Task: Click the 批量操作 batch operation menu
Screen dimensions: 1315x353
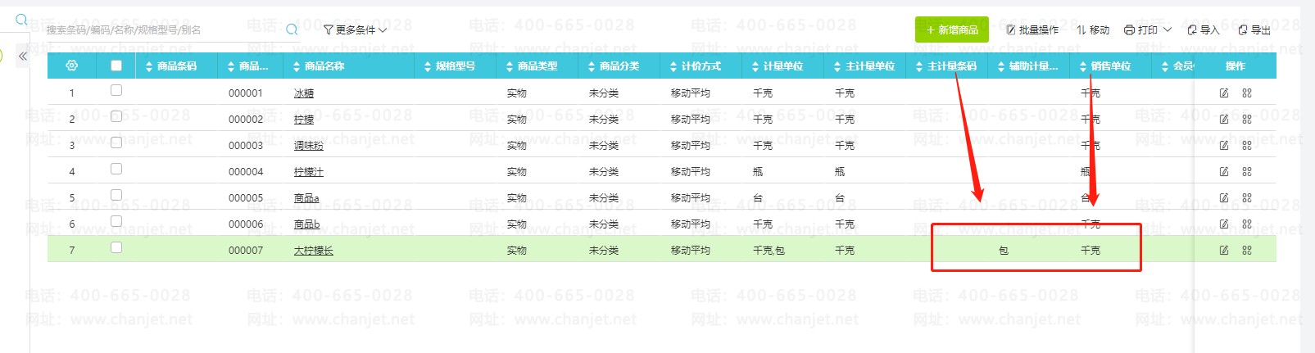Action: (1032, 29)
